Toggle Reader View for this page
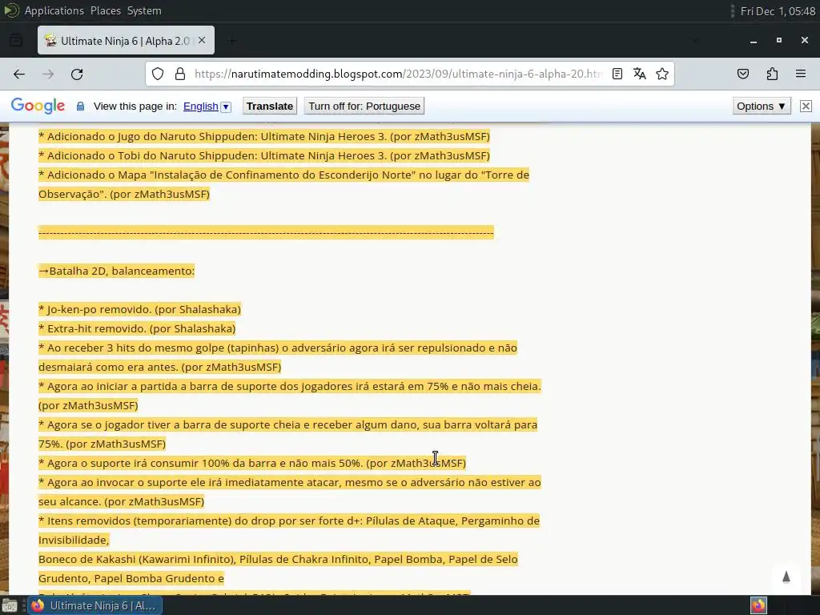 [617, 74]
